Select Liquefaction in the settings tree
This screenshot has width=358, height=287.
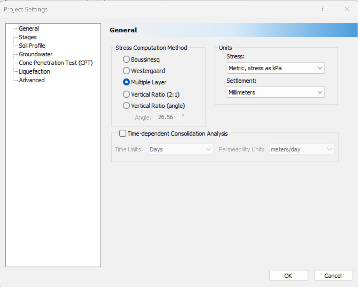click(x=34, y=71)
